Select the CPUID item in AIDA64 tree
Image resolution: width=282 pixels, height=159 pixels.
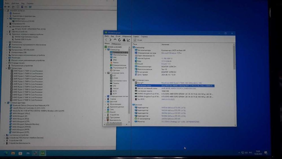point(114,78)
